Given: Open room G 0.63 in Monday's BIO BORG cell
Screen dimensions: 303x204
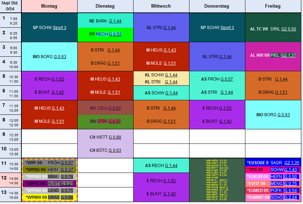Looking at the screenshot, I should (60, 57).
